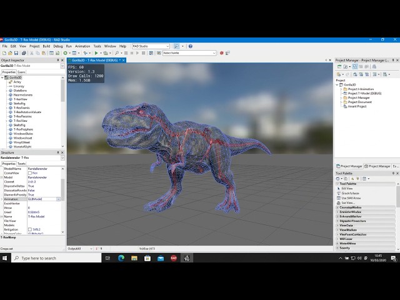
Task: Click the Pause icon in debug toolbar
Action: [x=132, y=53]
